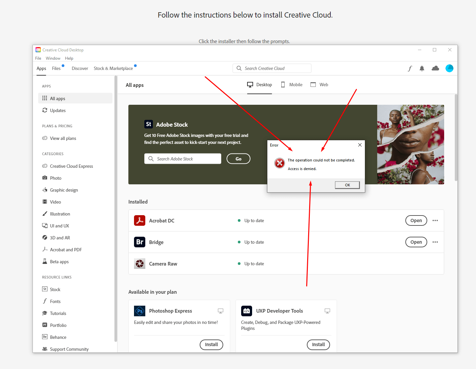Select the Mobile apps tab
Viewport: 476px width, 369px height.
point(292,85)
